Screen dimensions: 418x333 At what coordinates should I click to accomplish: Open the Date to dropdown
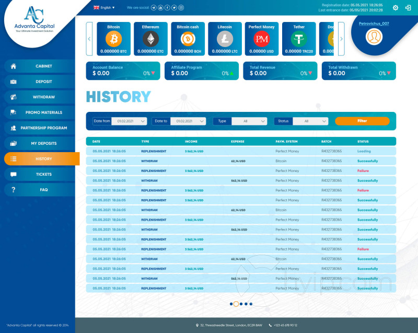[x=188, y=121]
